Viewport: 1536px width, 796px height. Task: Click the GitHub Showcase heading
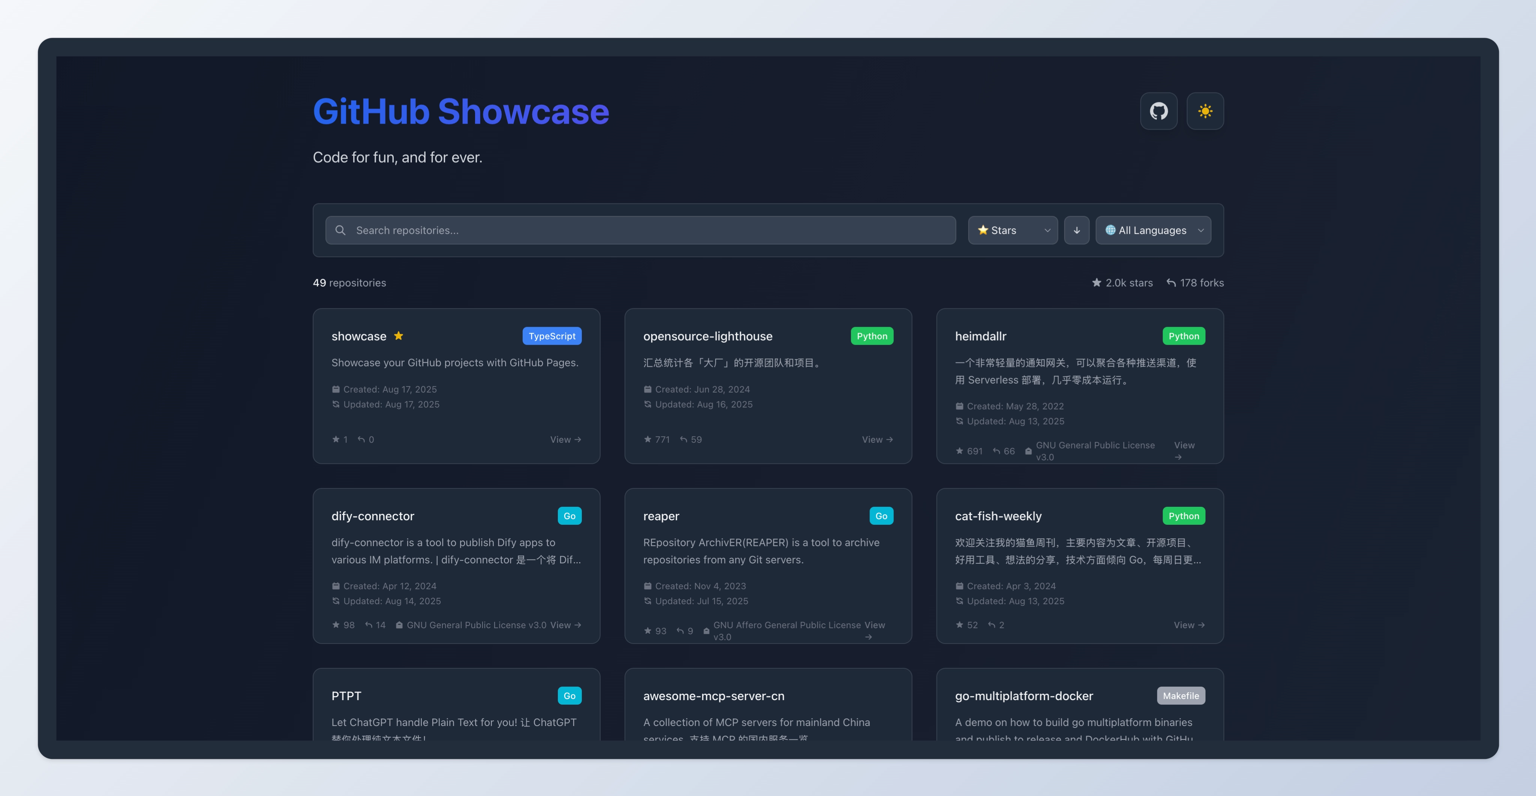tap(461, 112)
